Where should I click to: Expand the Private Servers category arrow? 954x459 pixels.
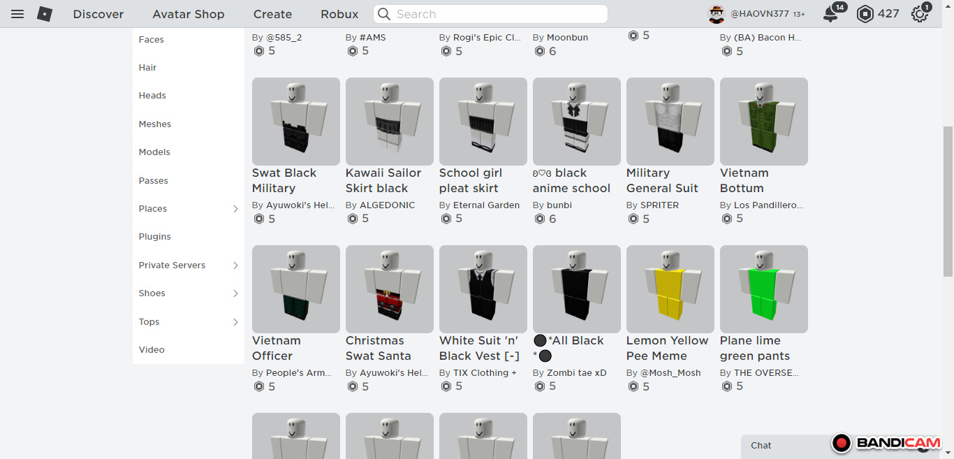[235, 265]
